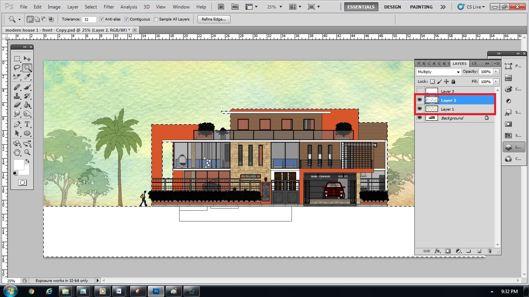Open the Refine Edge dialog
Image resolution: width=529 pixels, height=297 pixels.
coord(213,19)
